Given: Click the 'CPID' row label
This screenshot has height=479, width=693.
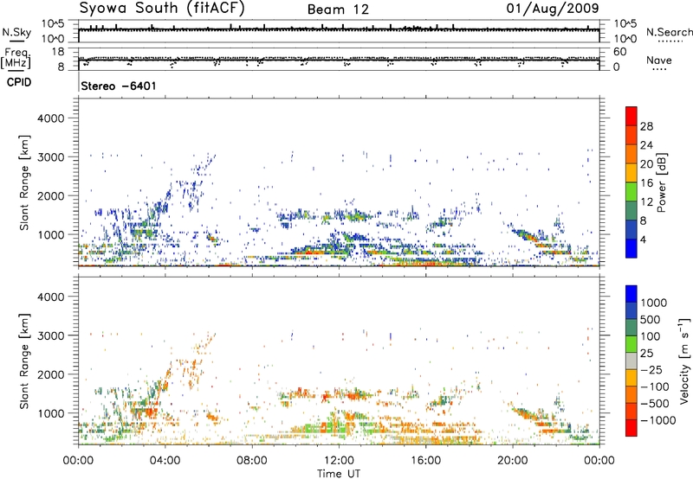Looking at the screenshot, I should (x=19, y=82).
